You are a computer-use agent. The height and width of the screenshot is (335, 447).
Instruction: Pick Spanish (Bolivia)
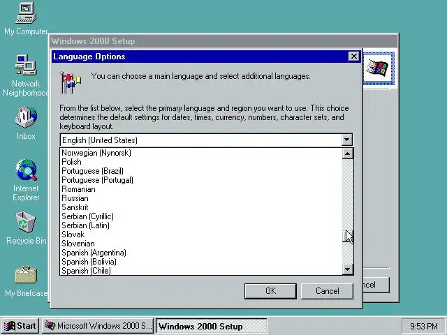[x=201, y=262]
